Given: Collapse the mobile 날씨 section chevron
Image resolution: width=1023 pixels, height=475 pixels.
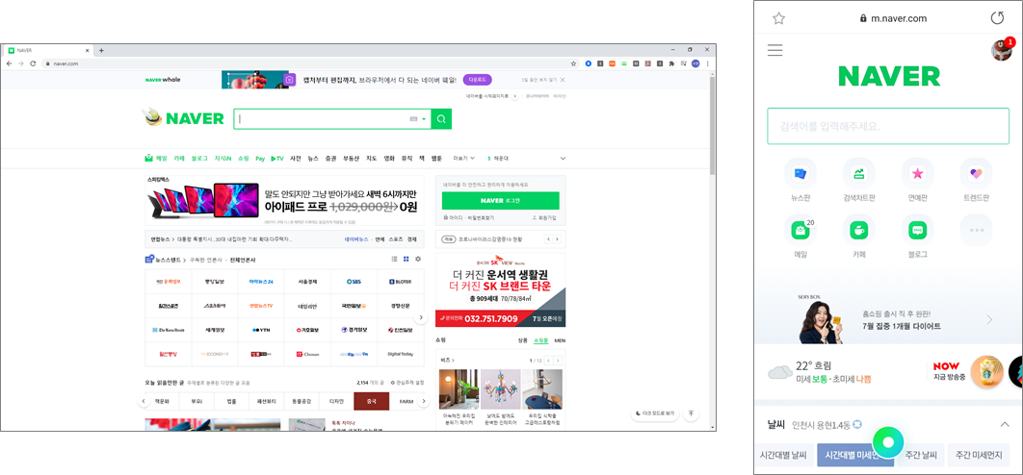Looking at the screenshot, I should (x=1004, y=425).
